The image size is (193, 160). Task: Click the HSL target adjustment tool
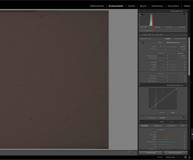coord(141,129)
